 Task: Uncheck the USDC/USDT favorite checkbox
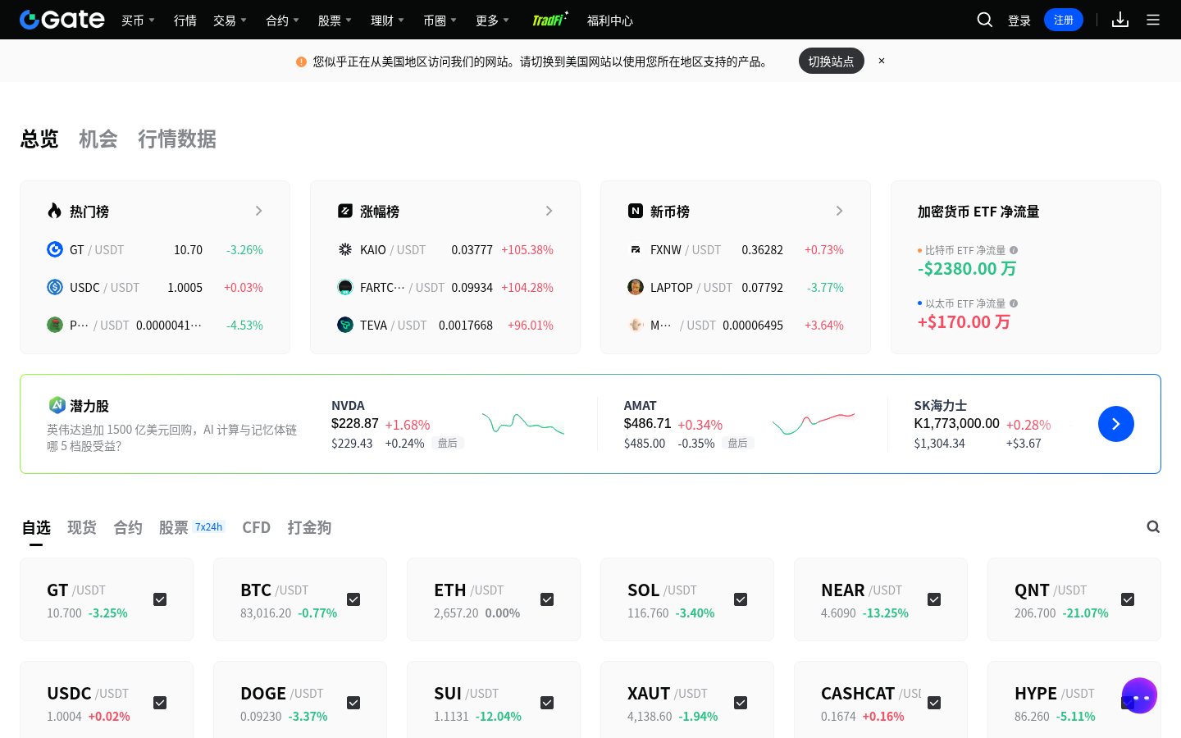(160, 703)
